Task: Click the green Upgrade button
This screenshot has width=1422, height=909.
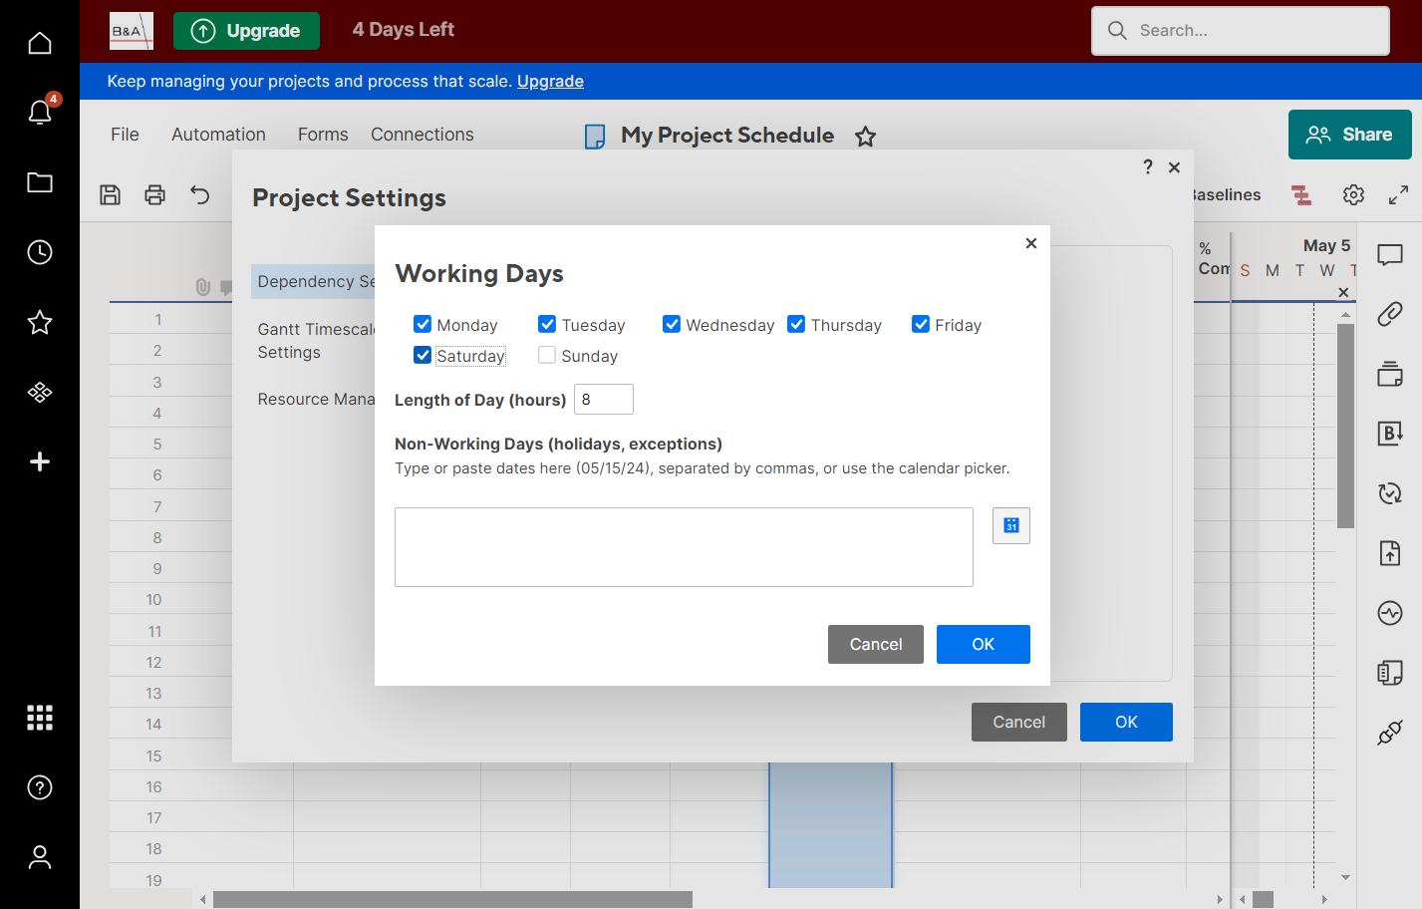Action: tap(246, 31)
